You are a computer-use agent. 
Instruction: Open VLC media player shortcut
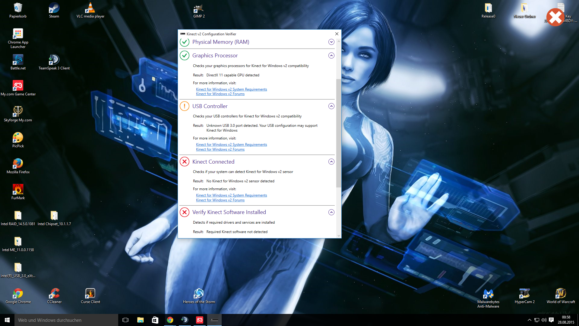[x=90, y=10]
